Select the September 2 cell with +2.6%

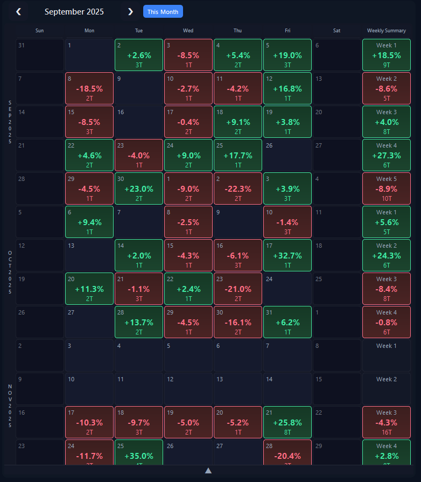(x=138, y=54)
